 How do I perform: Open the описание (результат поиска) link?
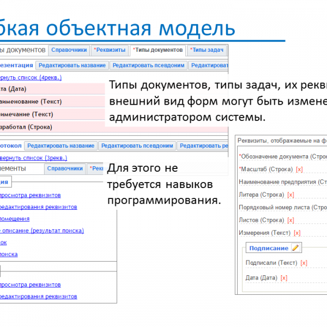point(42,231)
